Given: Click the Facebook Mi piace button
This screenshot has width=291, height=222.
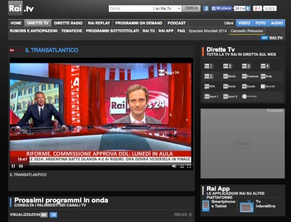Looking at the screenshot, I should [222, 9].
